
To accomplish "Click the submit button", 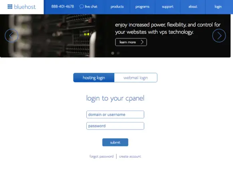I will 115,142.
